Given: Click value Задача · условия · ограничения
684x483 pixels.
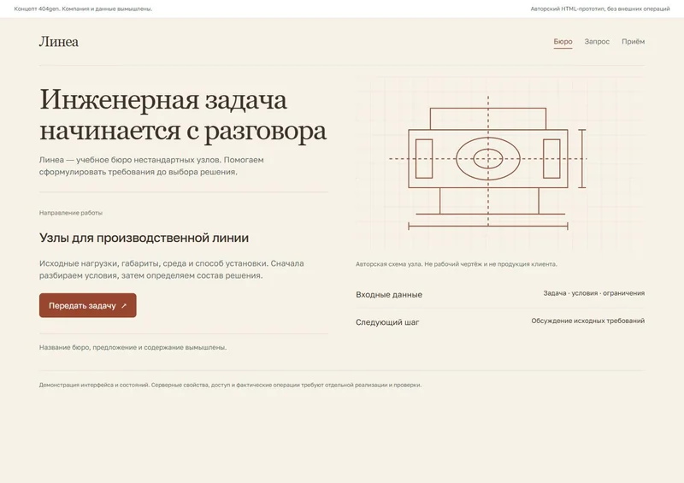Looking at the screenshot, I should 593,293.
